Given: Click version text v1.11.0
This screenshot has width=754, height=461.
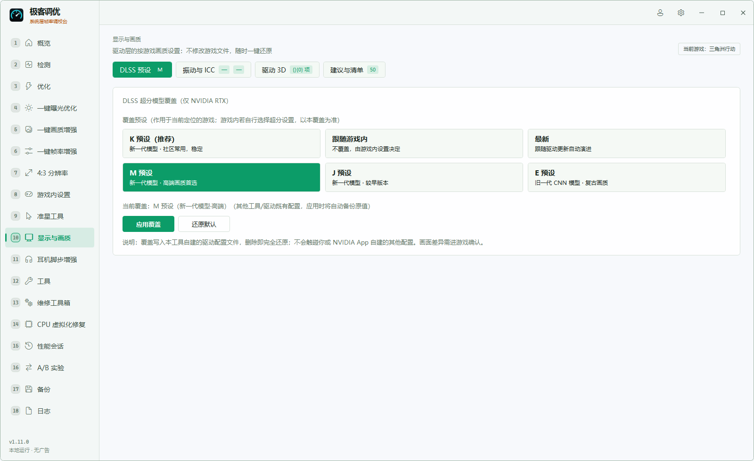Looking at the screenshot, I should [x=19, y=442].
